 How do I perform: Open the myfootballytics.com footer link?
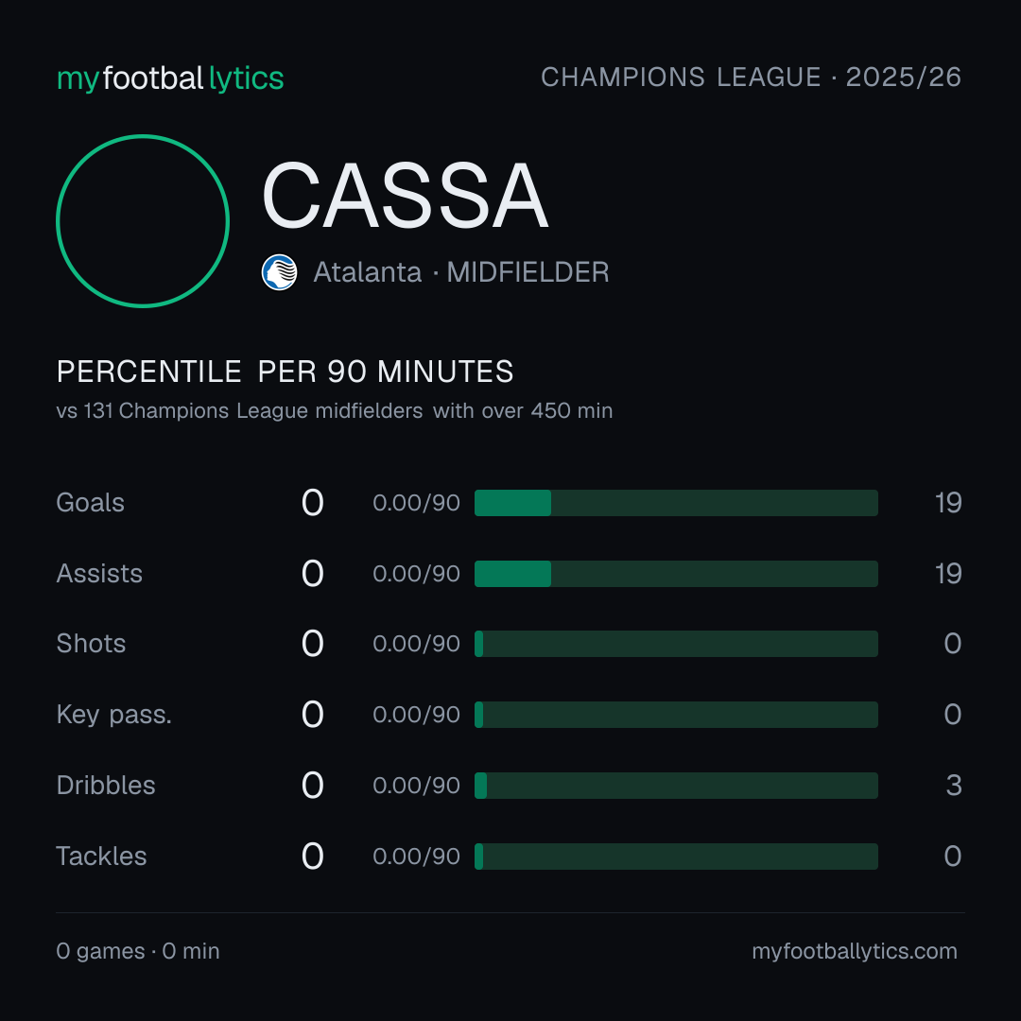[x=855, y=951]
